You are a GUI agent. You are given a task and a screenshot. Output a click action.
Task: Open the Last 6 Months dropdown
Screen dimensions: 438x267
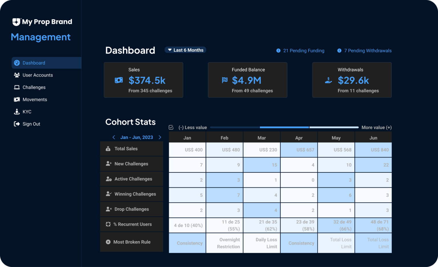click(x=185, y=50)
